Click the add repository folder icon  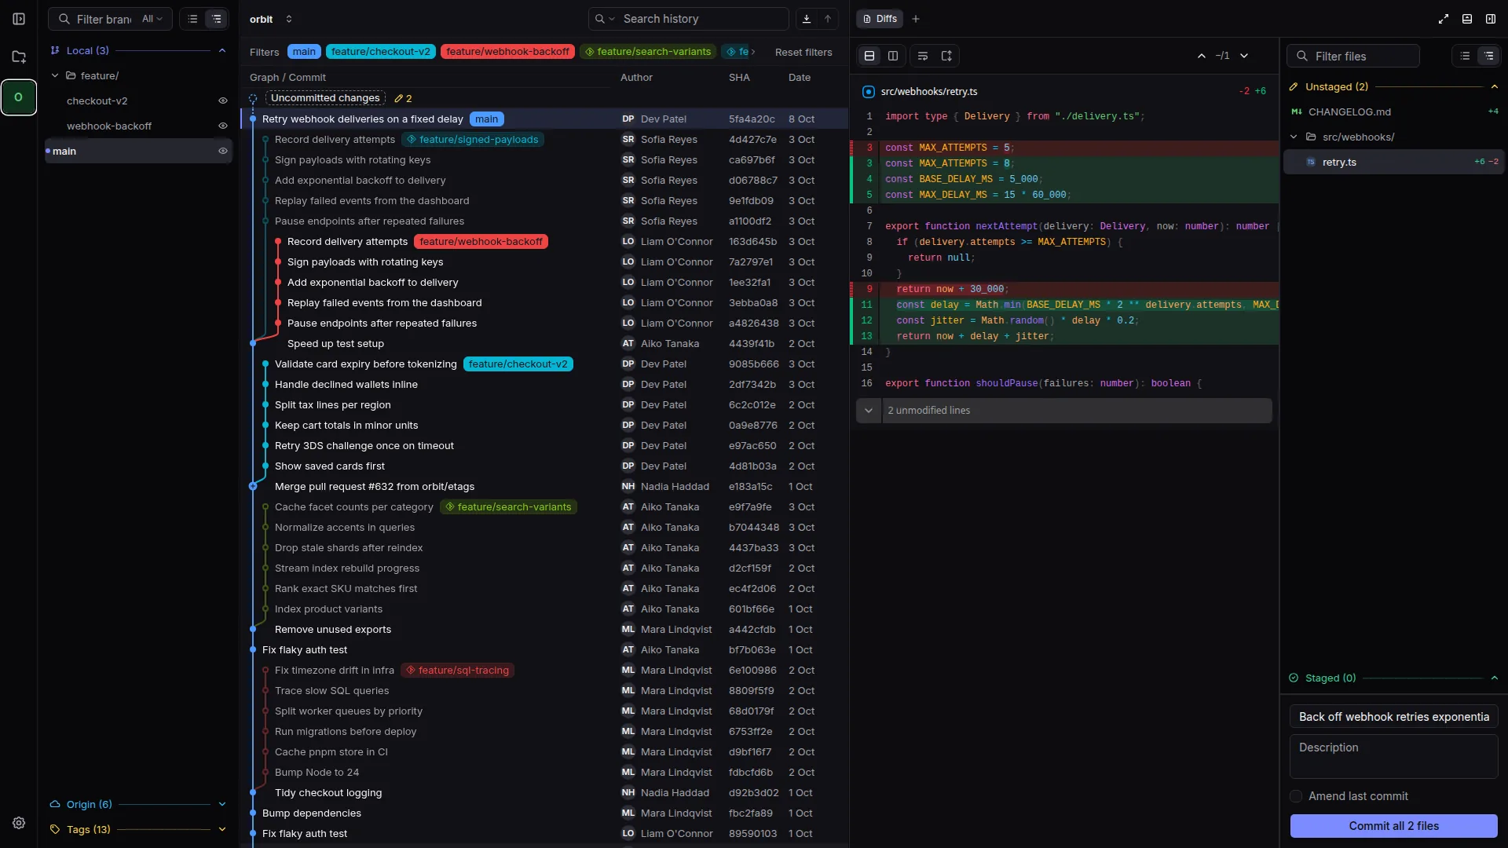click(x=19, y=57)
